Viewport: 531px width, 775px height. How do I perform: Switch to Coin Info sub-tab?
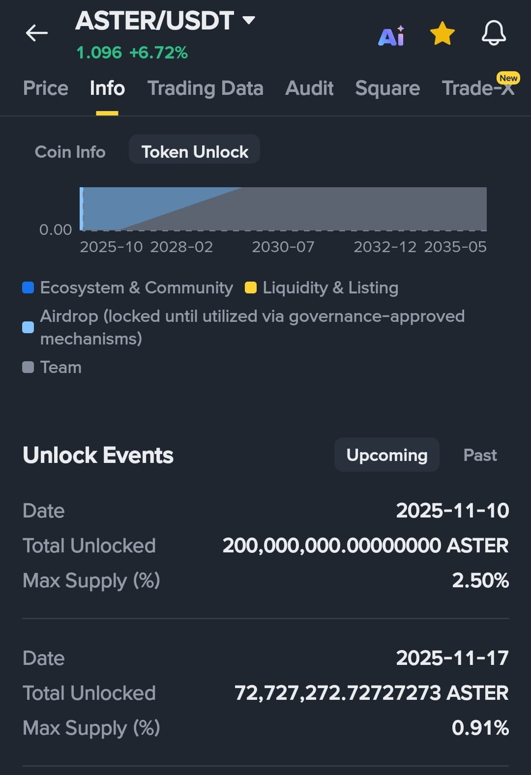coord(70,152)
